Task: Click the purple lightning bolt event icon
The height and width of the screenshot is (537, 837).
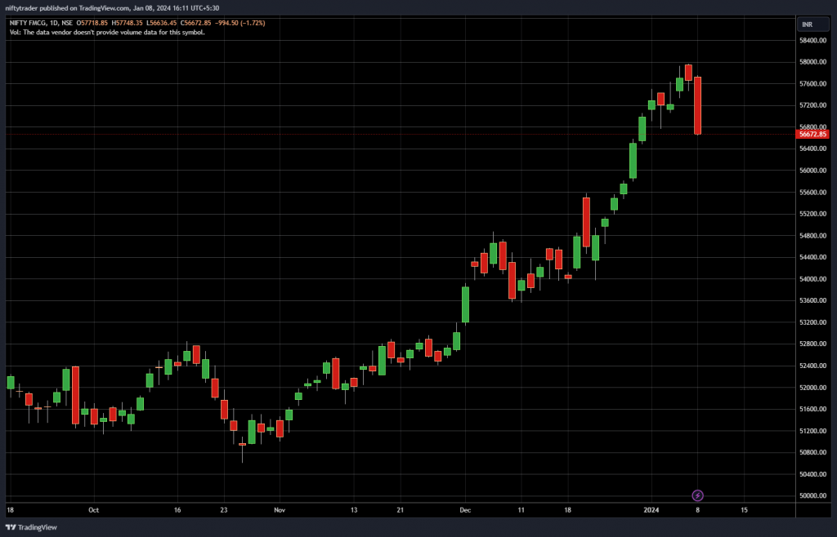Action: pos(697,495)
